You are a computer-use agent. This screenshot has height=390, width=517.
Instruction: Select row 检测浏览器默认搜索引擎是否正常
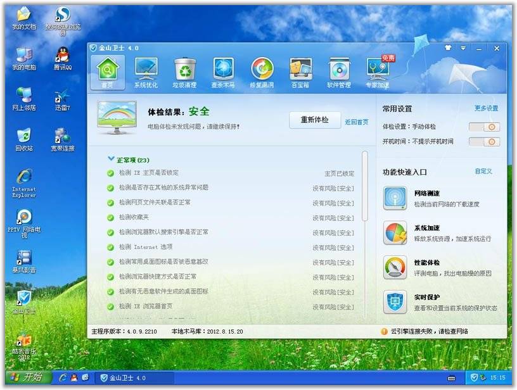pos(230,232)
